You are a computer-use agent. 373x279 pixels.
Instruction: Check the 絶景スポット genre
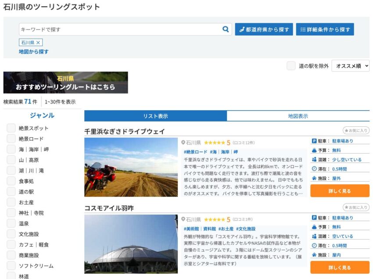coord(11,128)
